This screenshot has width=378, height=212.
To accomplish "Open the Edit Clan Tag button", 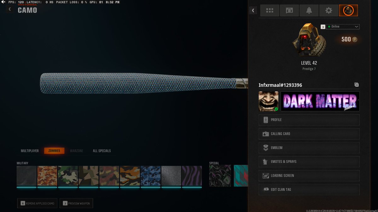I will (x=309, y=190).
